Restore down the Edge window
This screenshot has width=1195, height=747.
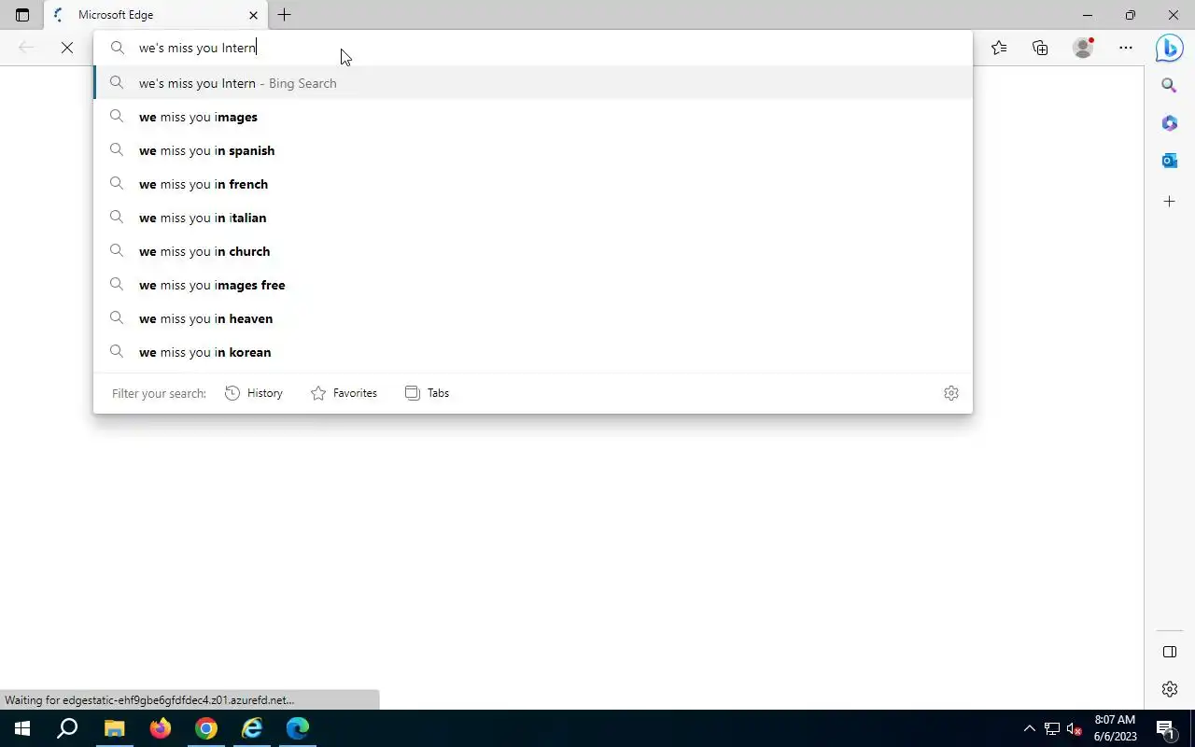[x=1131, y=15]
